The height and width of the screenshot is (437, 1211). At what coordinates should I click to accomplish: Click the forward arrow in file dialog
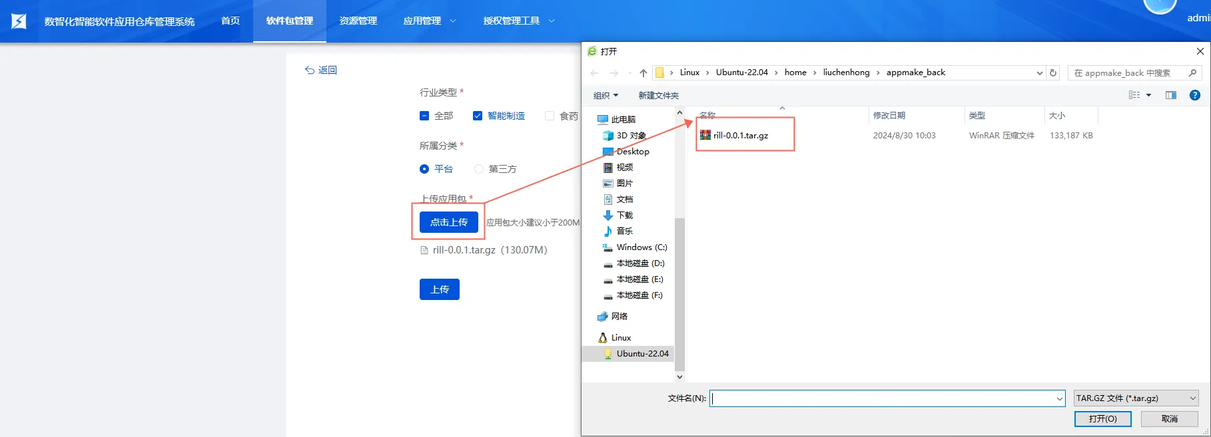[614, 73]
